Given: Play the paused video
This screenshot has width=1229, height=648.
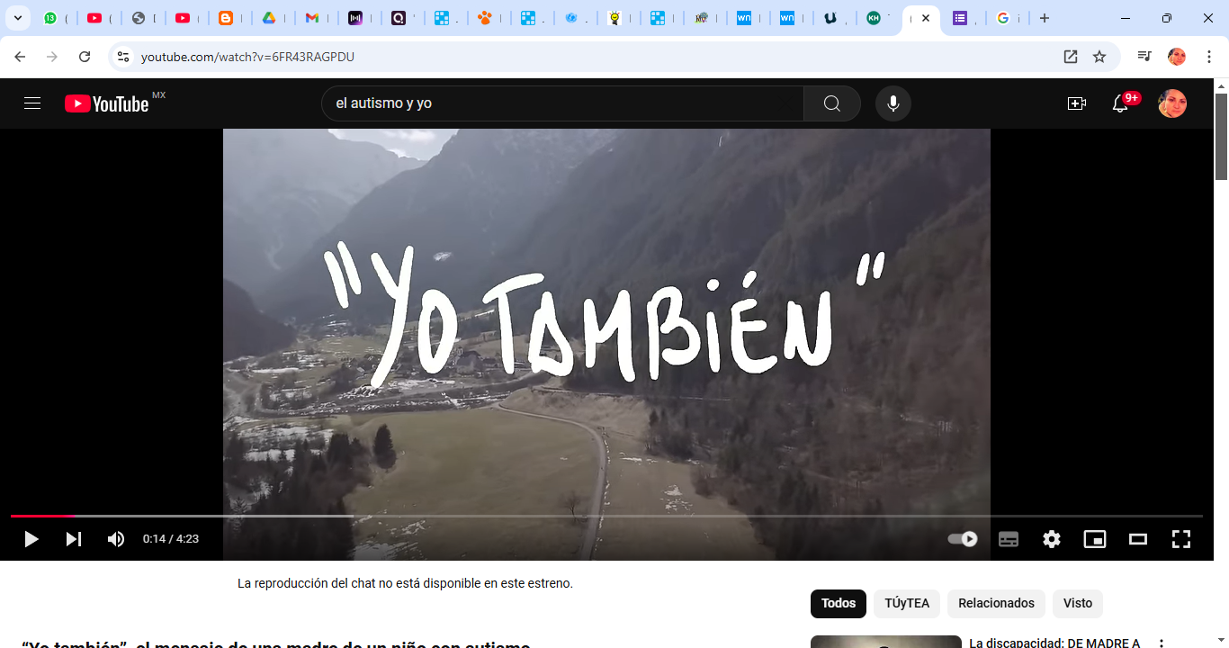Looking at the screenshot, I should tap(31, 539).
